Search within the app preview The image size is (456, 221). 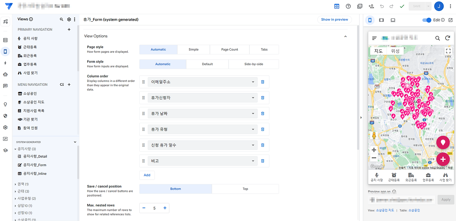point(437,38)
